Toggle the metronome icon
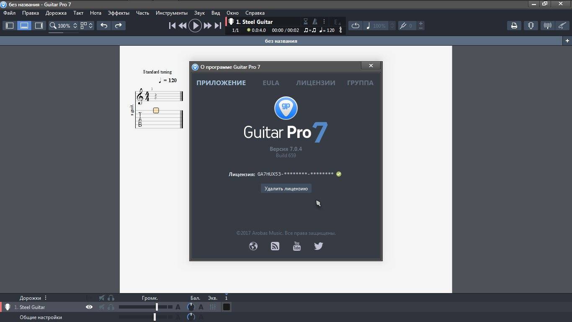 [x=315, y=22]
